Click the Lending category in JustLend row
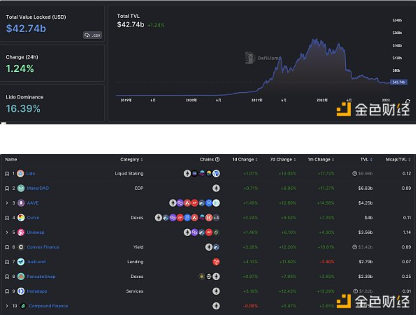The width and height of the screenshot is (416, 315). click(x=135, y=262)
